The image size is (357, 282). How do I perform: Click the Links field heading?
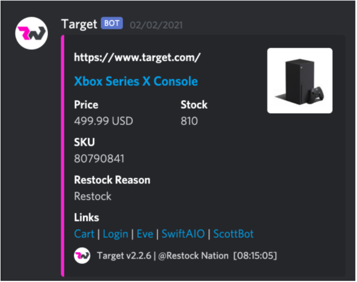87,218
